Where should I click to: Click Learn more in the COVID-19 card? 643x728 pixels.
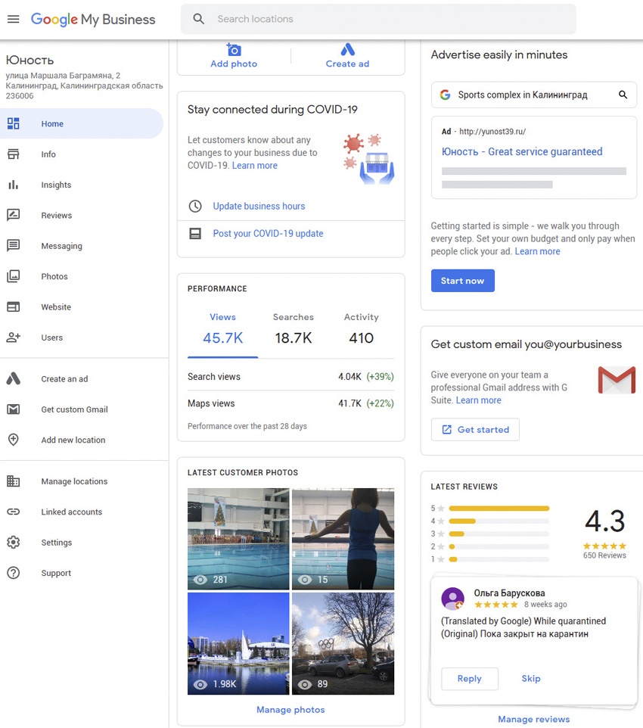pyautogui.click(x=254, y=165)
